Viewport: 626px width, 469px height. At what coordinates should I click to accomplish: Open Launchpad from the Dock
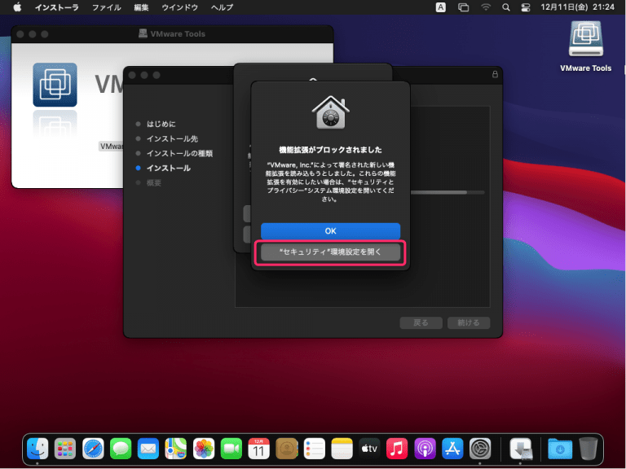click(x=65, y=449)
